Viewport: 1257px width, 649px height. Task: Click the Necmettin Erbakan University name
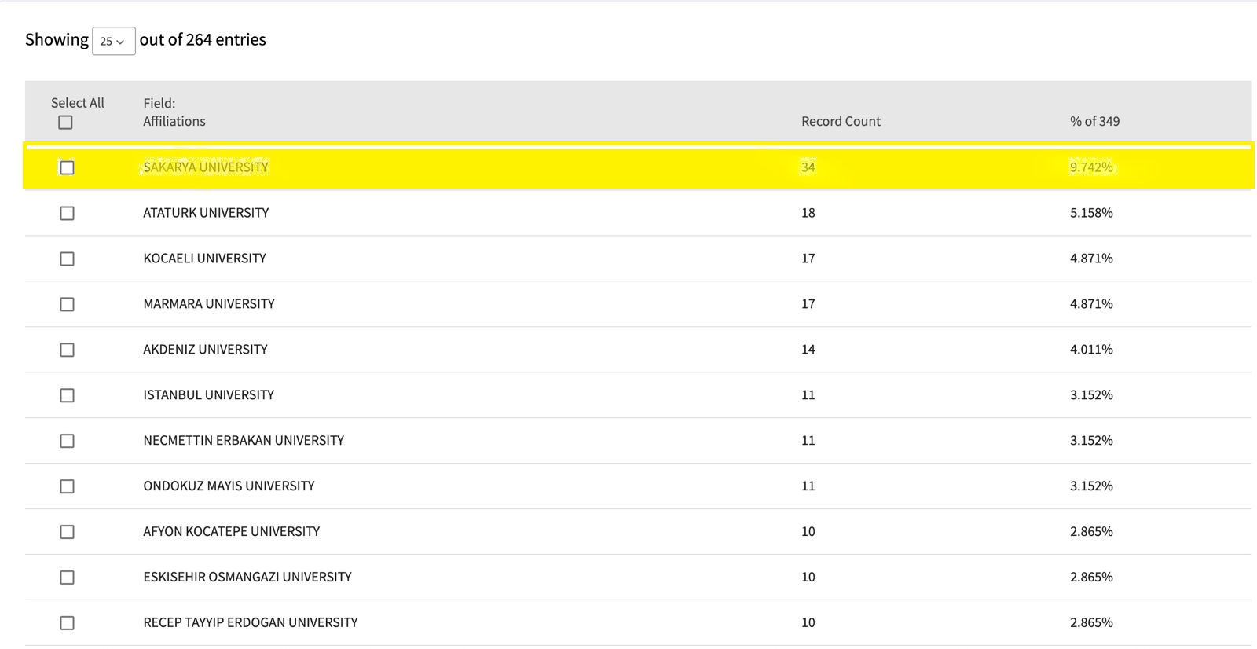pos(244,441)
